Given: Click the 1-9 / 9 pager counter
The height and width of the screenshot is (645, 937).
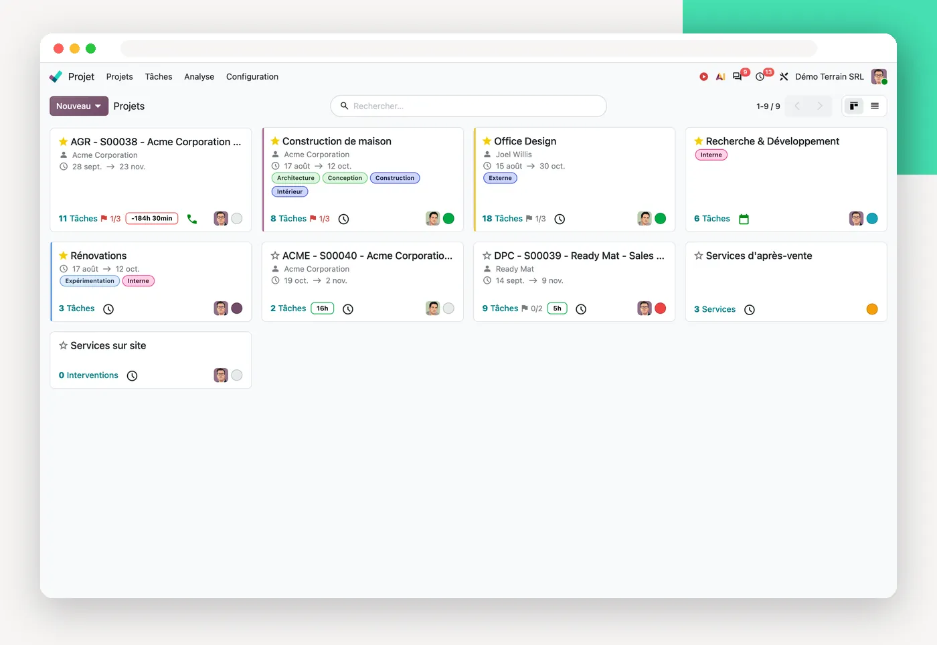Looking at the screenshot, I should (768, 106).
